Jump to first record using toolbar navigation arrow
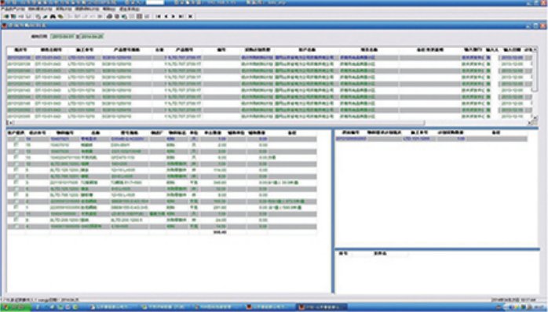 tap(159, 16)
